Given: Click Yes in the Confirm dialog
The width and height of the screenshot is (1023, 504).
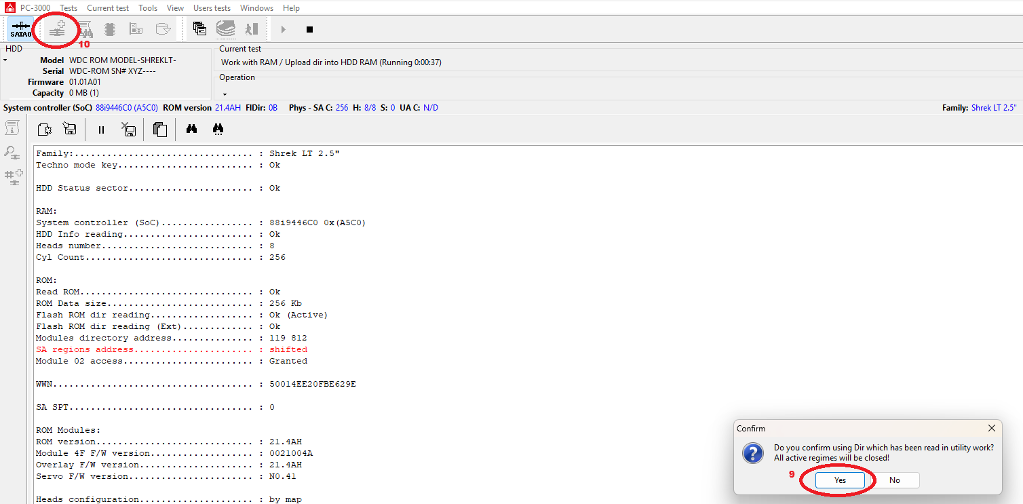Looking at the screenshot, I should pyautogui.click(x=840, y=480).
